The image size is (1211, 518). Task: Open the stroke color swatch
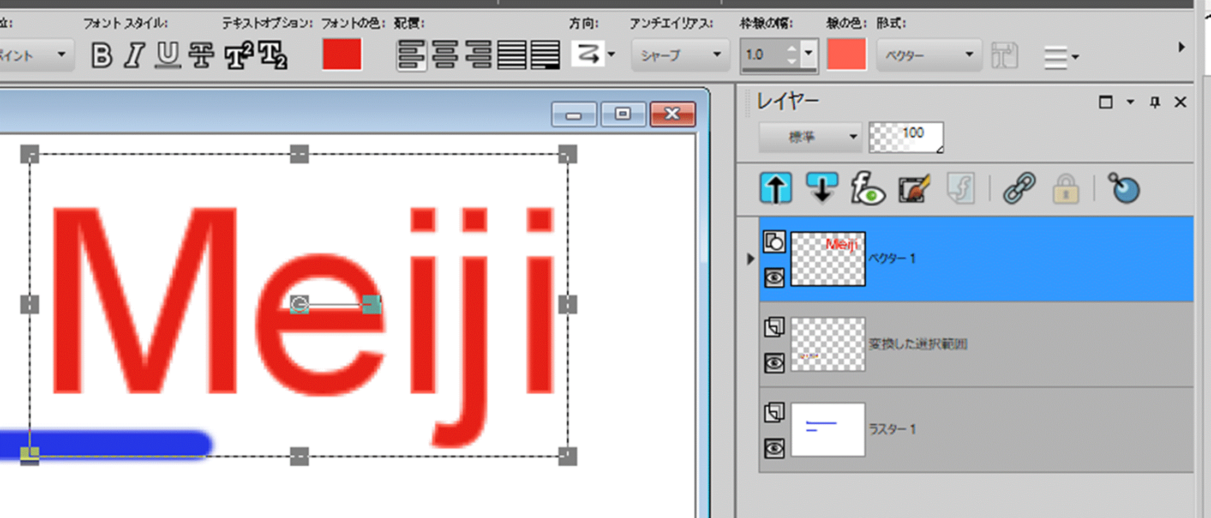846,54
